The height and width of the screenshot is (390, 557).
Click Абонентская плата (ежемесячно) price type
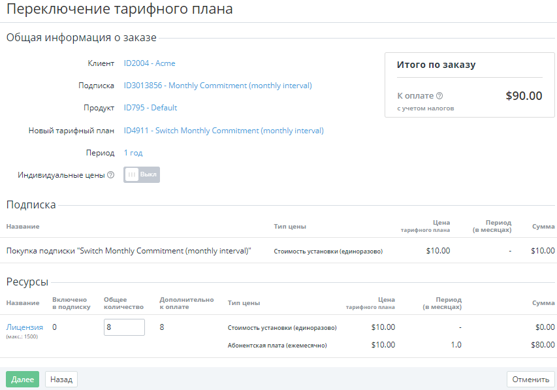click(277, 345)
